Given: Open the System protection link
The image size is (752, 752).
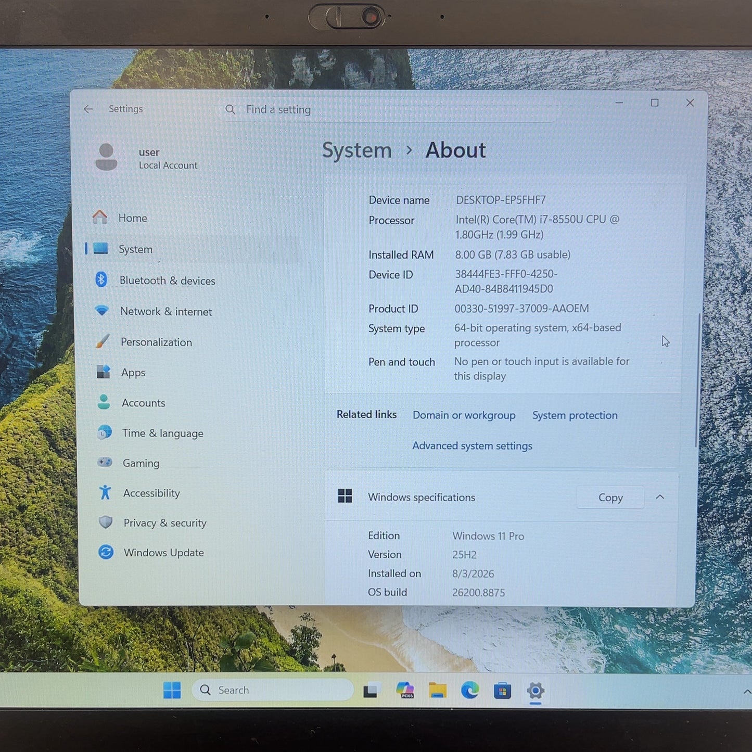Looking at the screenshot, I should point(575,415).
